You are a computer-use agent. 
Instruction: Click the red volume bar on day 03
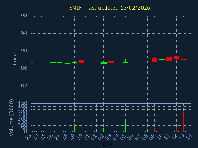(x=111, y=129)
